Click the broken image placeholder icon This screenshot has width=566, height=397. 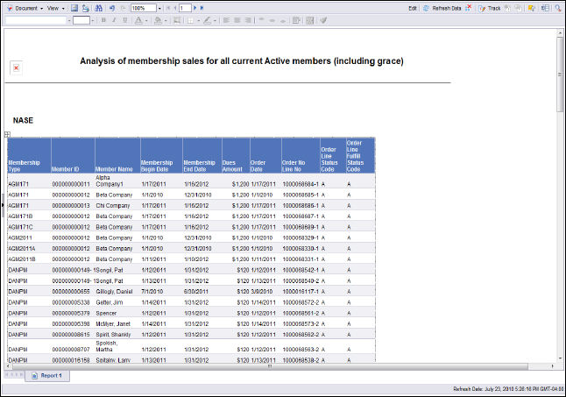point(16,67)
